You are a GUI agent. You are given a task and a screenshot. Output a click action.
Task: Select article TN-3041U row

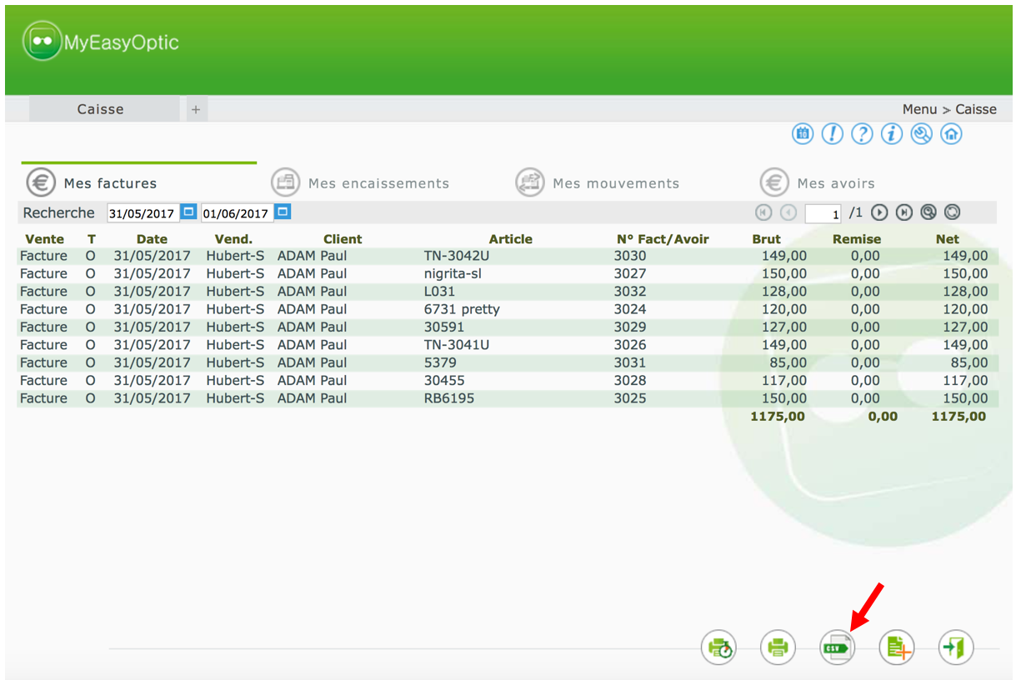tap(508, 345)
